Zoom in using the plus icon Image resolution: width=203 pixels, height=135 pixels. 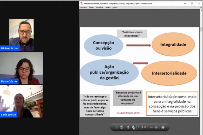[x=156, y=127]
